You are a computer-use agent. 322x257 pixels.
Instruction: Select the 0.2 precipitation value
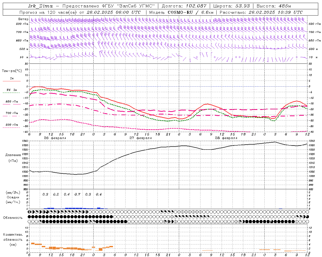56,194
